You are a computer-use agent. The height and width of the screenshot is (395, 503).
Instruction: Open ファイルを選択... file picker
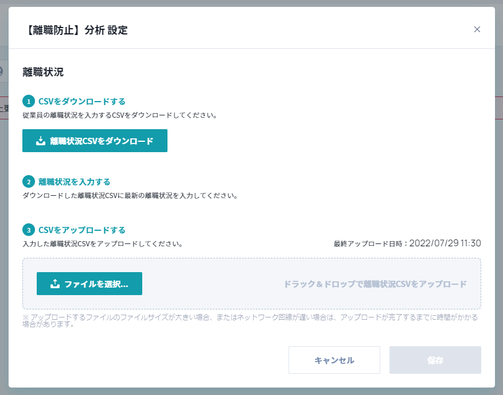coord(89,284)
